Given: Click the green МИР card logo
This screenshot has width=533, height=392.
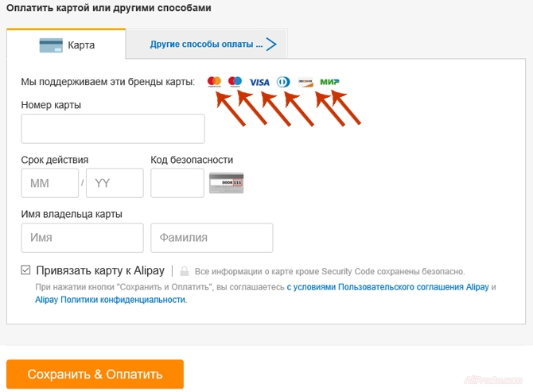Looking at the screenshot, I should click(329, 82).
